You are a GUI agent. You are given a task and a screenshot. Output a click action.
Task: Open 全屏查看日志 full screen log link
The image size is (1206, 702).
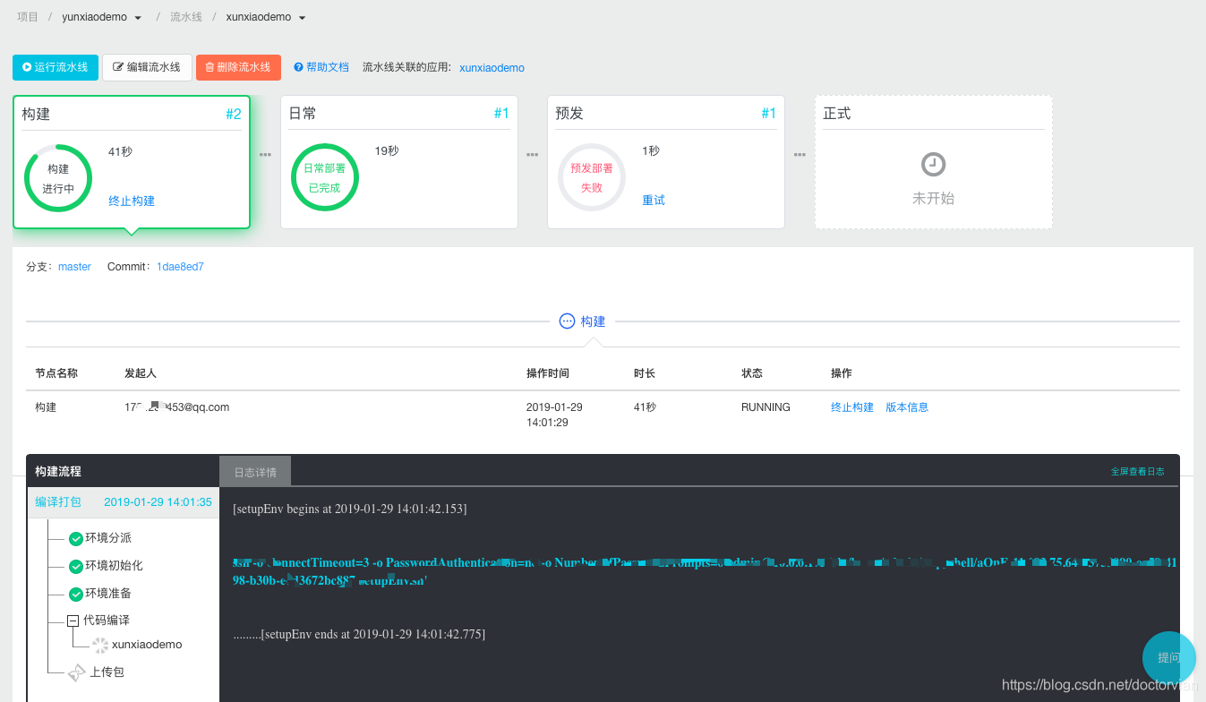click(x=1137, y=471)
